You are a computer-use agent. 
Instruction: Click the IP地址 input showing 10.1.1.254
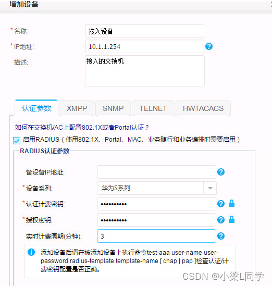pos(144,47)
